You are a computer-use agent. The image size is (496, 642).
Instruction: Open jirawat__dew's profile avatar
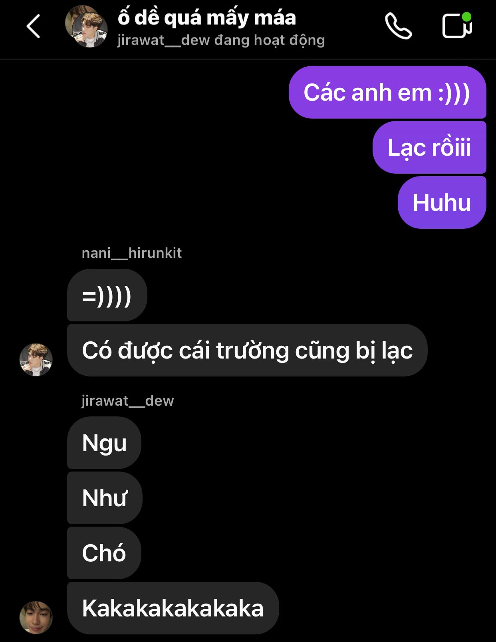(36, 618)
